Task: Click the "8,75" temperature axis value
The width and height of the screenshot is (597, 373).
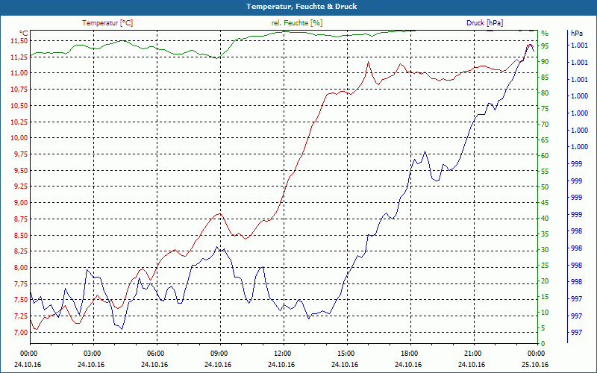Action: pos(21,219)
